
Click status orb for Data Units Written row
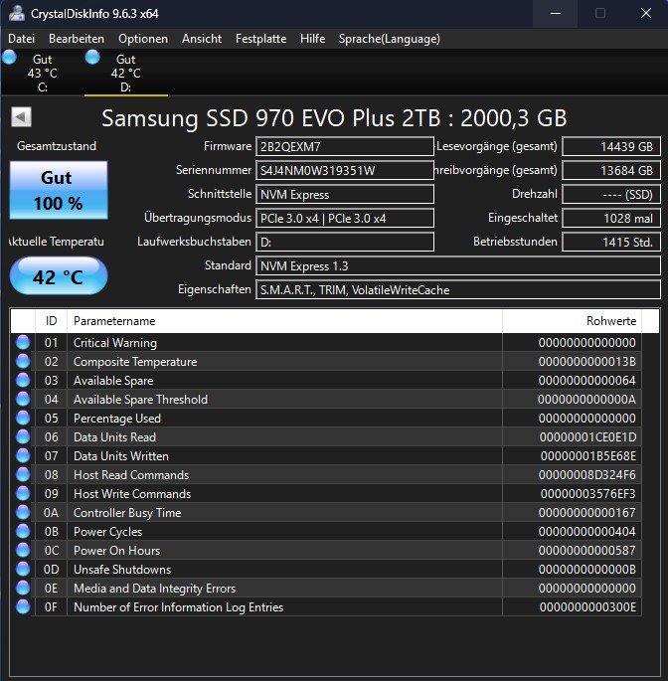23,455
